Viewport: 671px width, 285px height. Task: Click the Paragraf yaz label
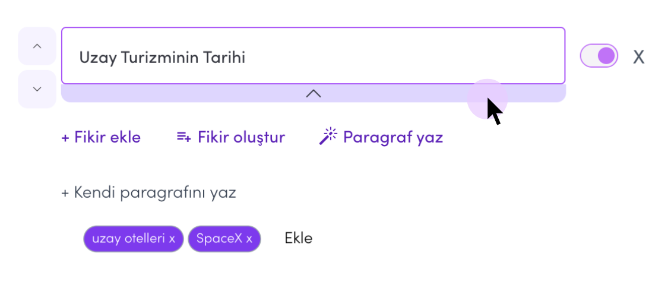click(393, 137)
